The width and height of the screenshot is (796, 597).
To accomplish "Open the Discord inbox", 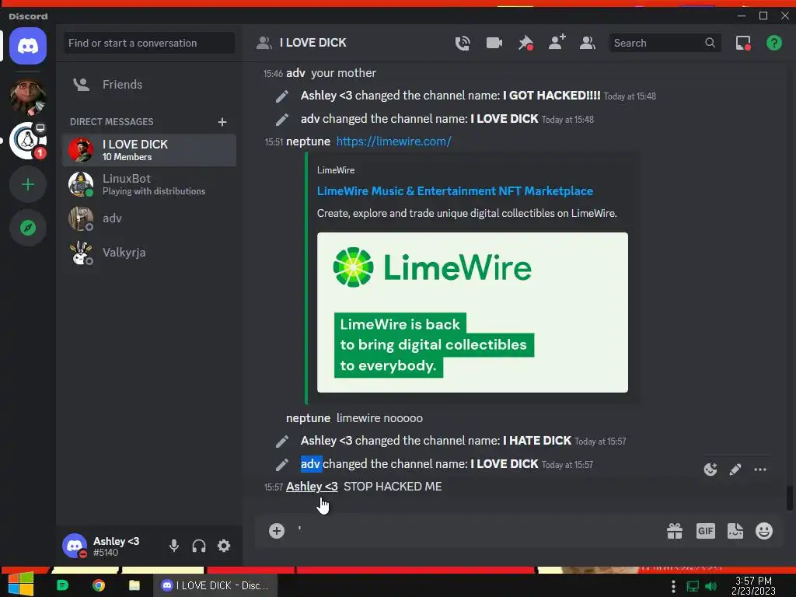I will point(743,44).
